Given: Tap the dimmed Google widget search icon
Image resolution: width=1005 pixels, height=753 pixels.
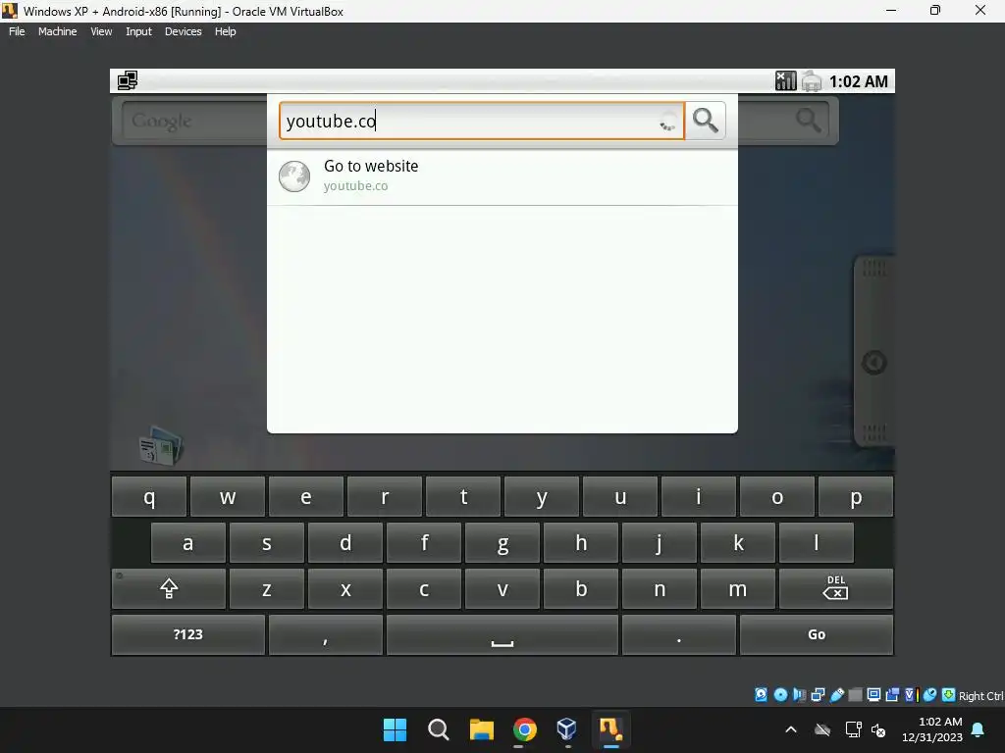Looking at the screenshot, I should pyautogui.click(x=808, y=120).
